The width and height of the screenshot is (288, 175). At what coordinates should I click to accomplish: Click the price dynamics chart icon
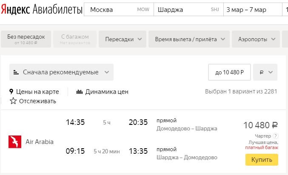79,91
